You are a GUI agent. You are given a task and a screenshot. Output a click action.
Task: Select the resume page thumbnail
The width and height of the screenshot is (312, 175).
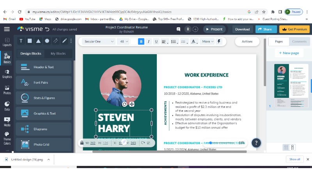291,85
